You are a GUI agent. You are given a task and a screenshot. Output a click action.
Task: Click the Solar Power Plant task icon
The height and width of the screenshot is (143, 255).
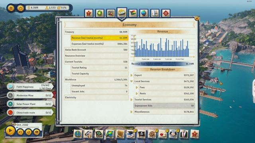10,104
